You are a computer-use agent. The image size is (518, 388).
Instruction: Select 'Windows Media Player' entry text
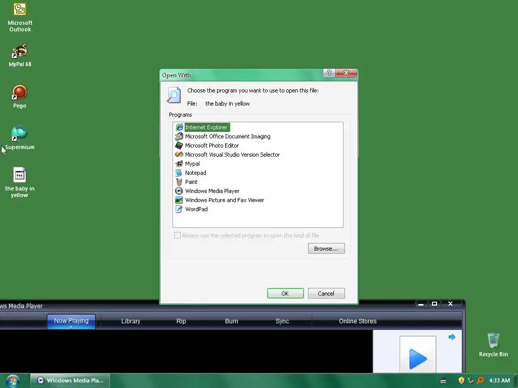212,190
